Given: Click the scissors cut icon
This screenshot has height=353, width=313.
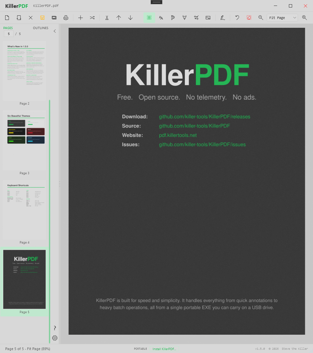Looking at the screenshot, I should click(x=107, y=18).
